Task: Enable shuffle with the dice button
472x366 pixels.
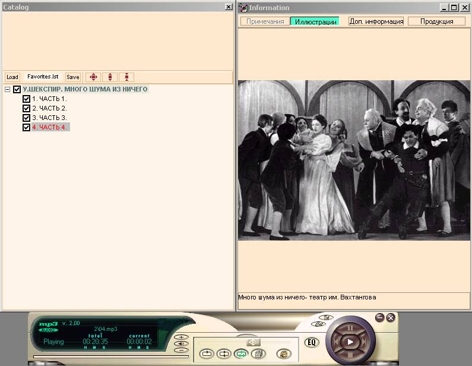Action: tap(258, 354)
